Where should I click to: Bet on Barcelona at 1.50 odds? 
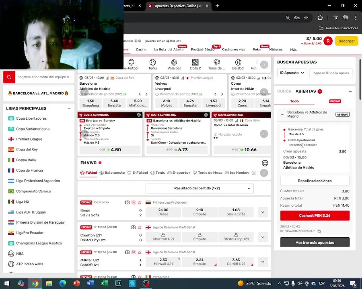(91, 103)
